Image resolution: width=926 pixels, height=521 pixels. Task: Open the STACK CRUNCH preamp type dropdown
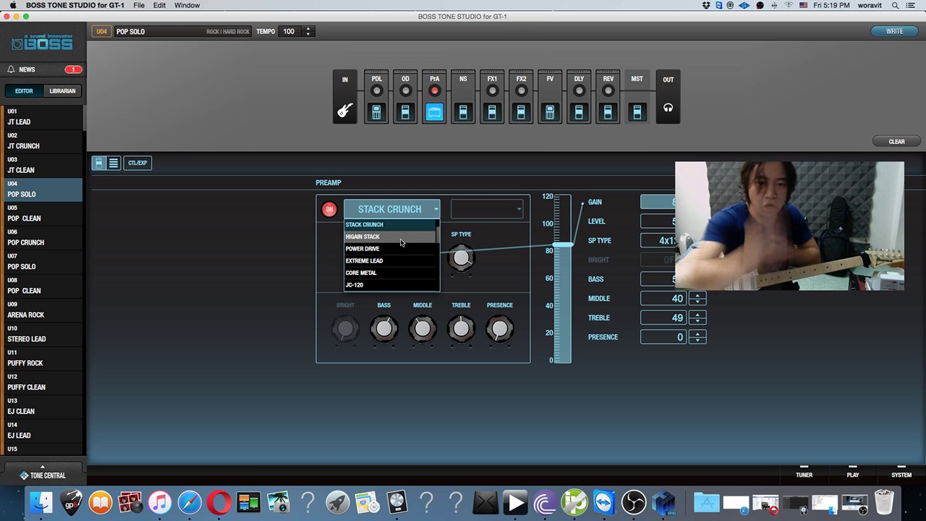click(391, 209)
